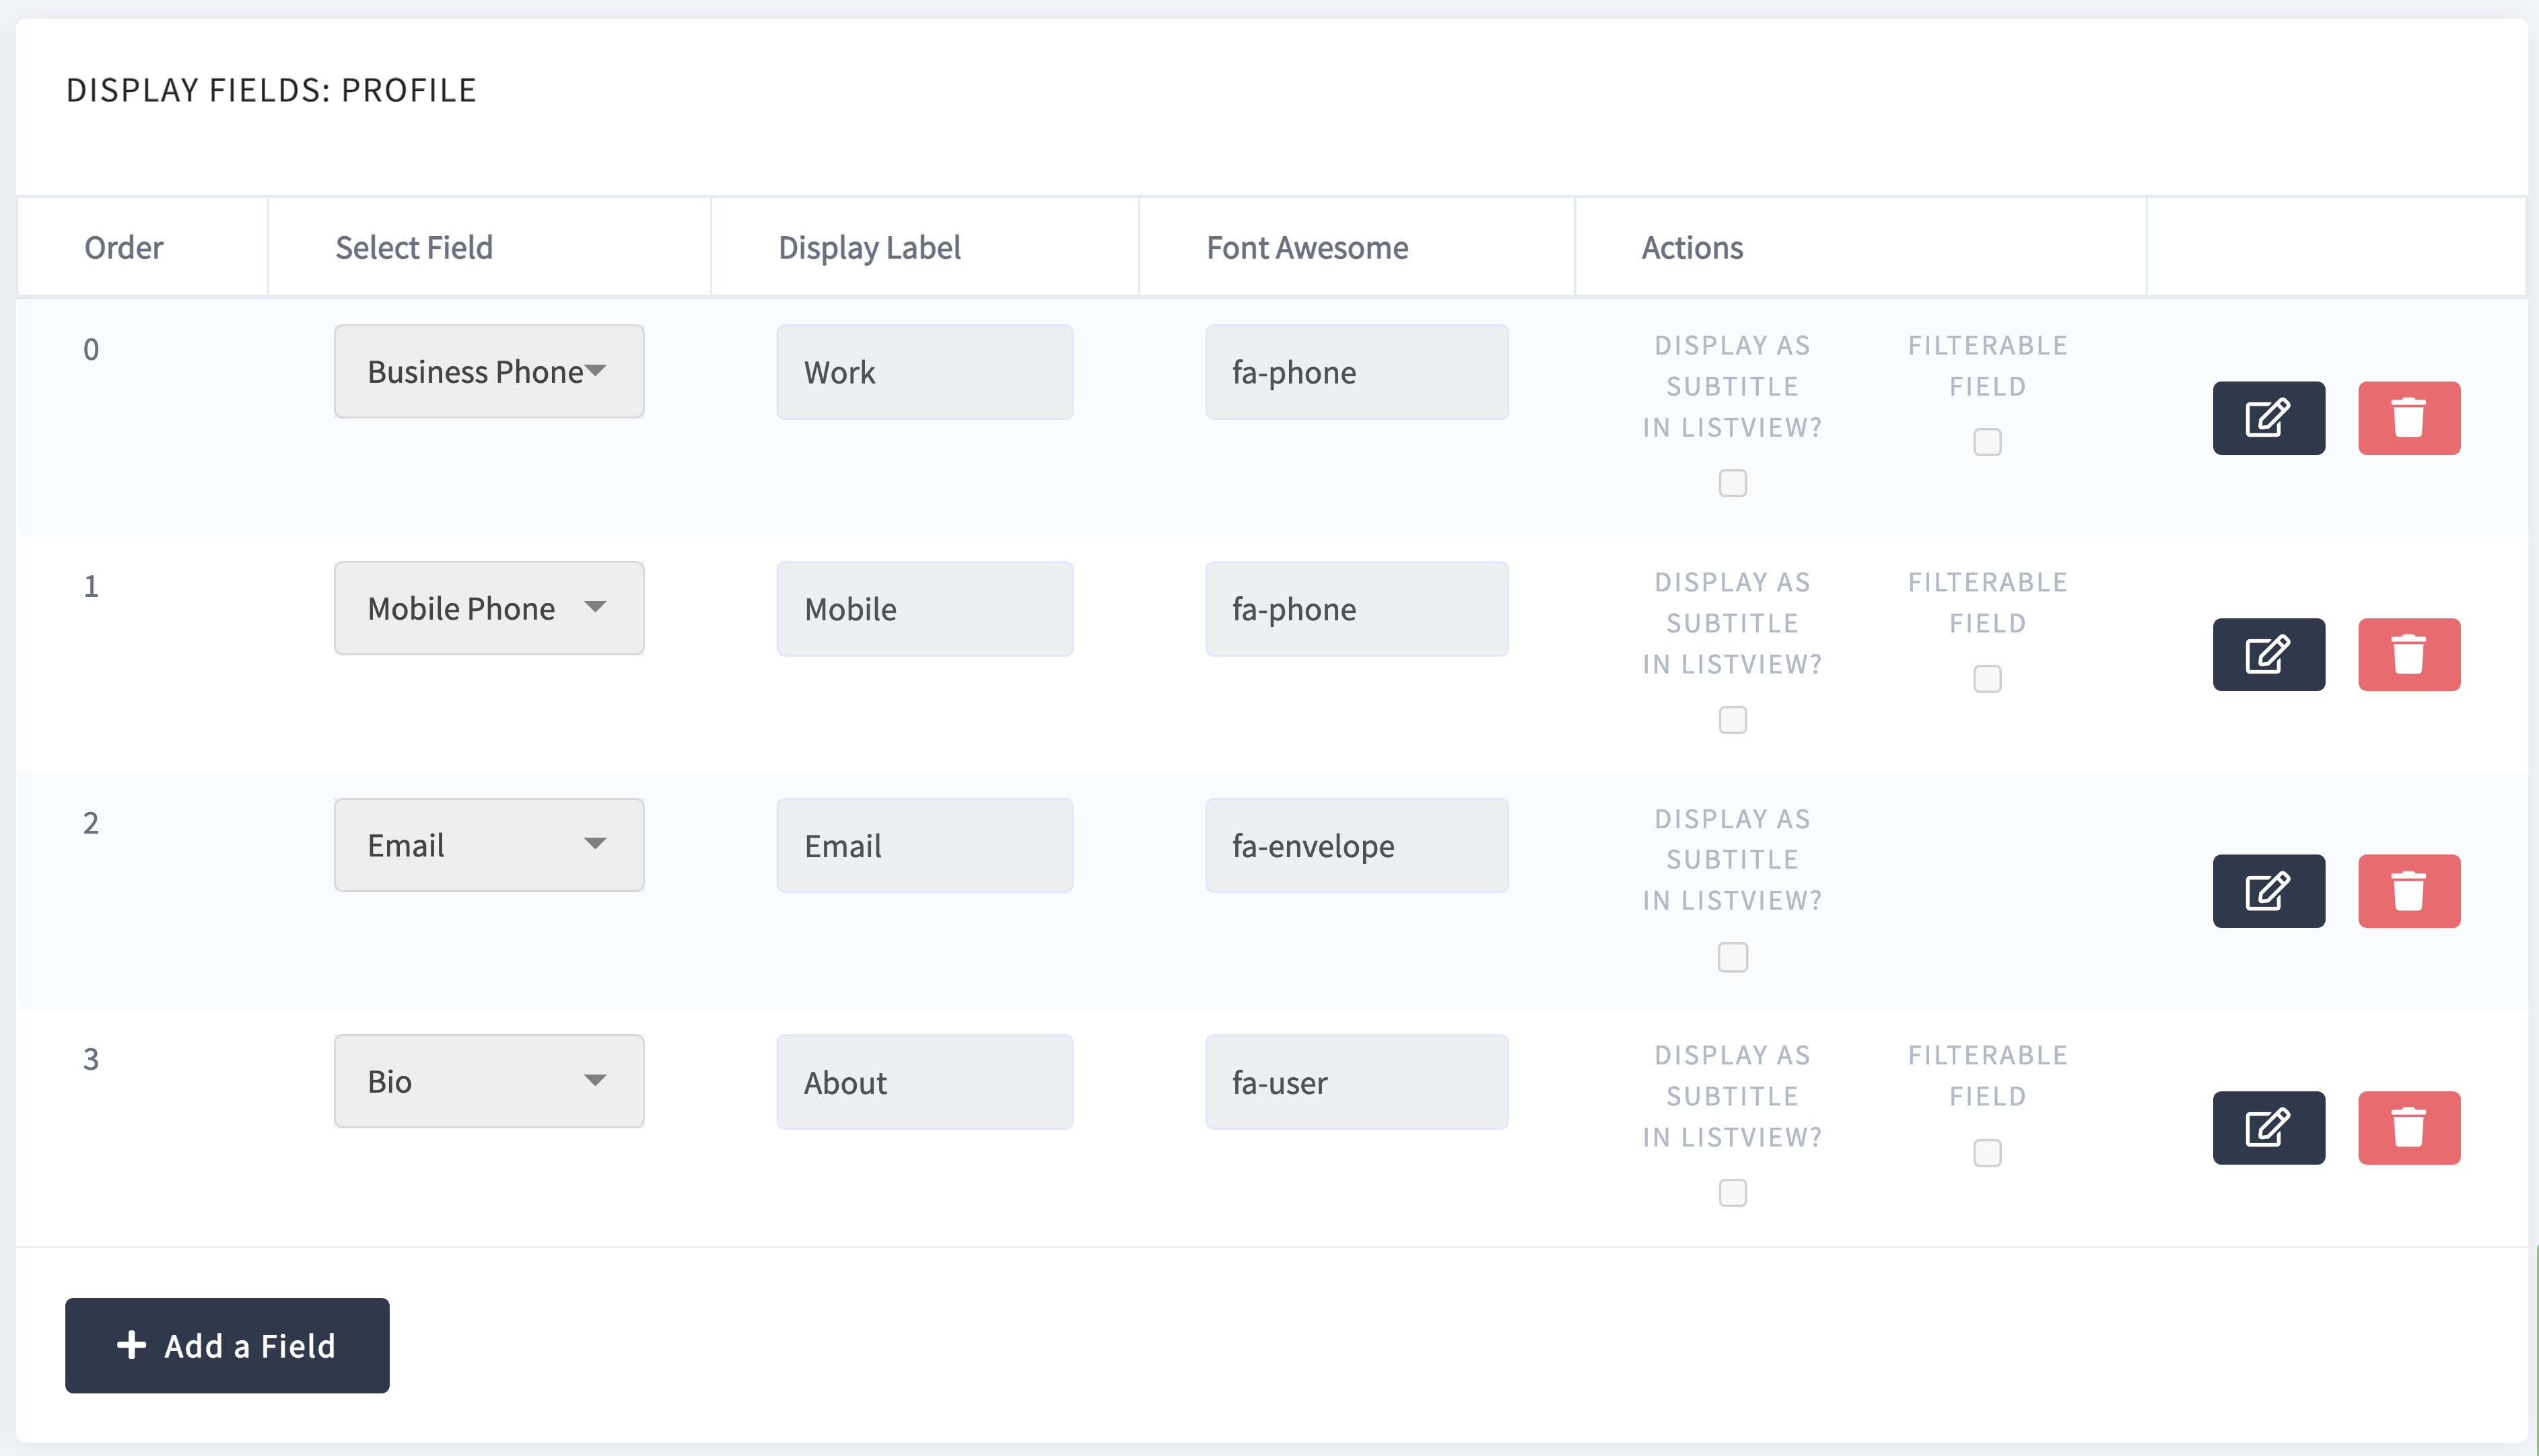Delete the Email field row
Screen dimensions: 2539x1456
2408,891
